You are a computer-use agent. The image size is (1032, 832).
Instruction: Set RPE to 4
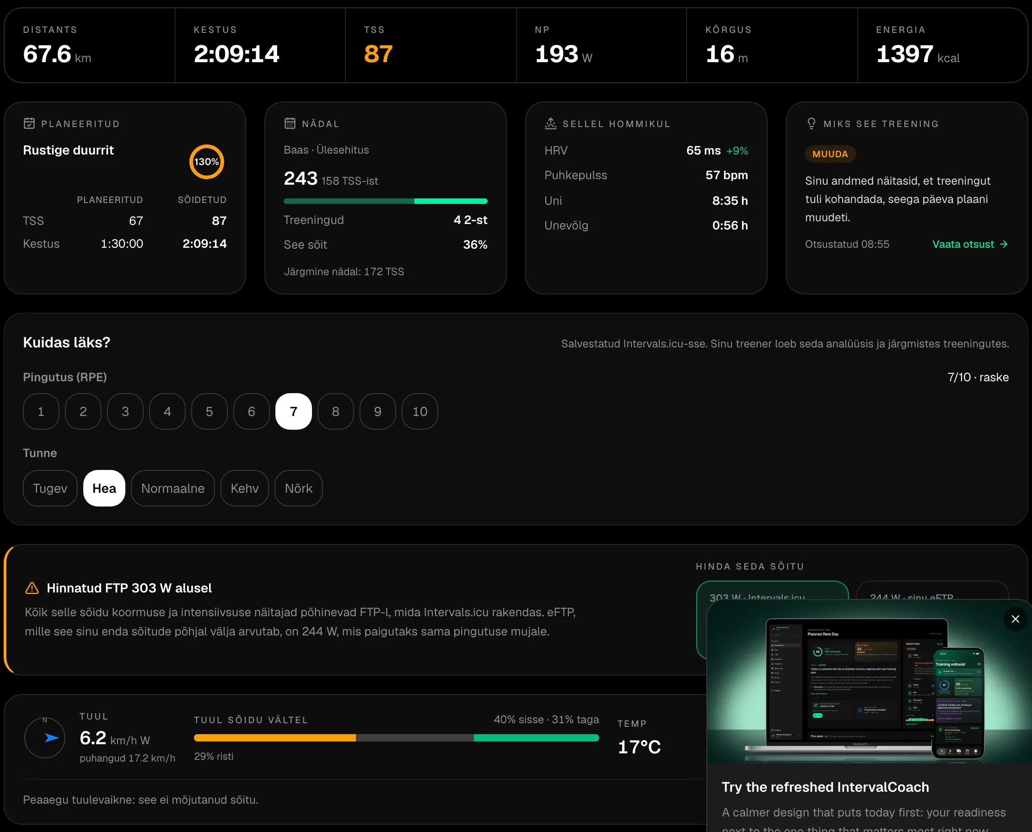point(167,412)
